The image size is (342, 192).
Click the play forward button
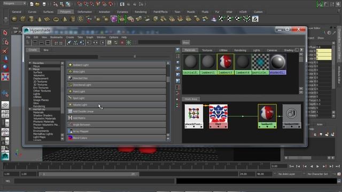(318, 166)
